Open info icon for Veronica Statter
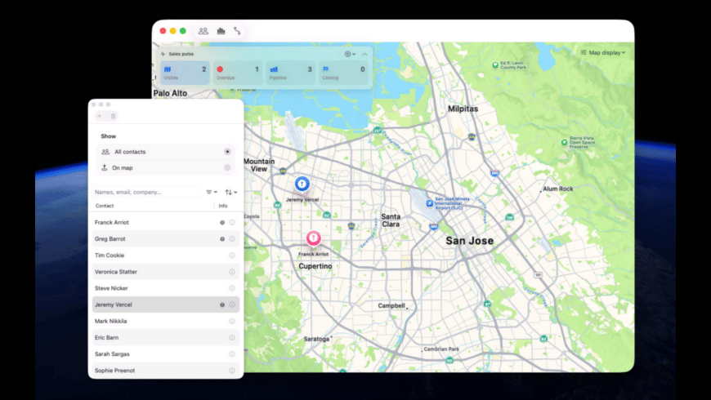 [x=232, y=272]
